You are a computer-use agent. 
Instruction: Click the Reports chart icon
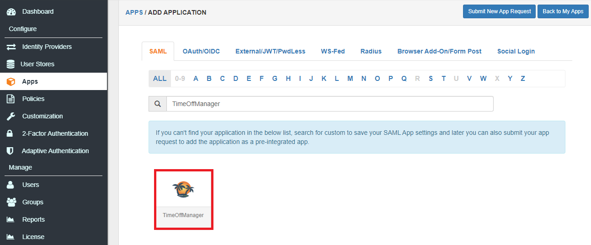pyautogui.click(x=11, y=219)
